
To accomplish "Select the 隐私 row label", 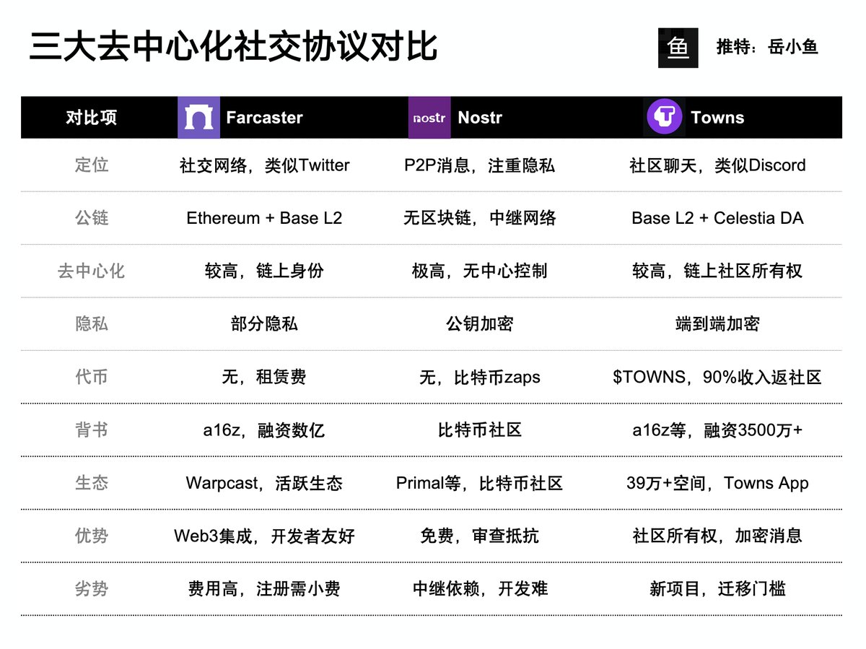I will 92,324.
